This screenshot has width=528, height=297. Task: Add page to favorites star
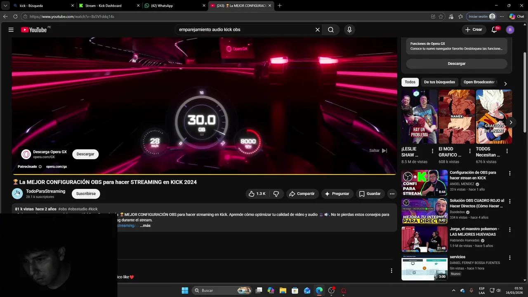(x=441, y=16)
